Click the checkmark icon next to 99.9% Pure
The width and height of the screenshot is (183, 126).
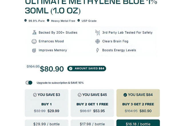(26, 21)
